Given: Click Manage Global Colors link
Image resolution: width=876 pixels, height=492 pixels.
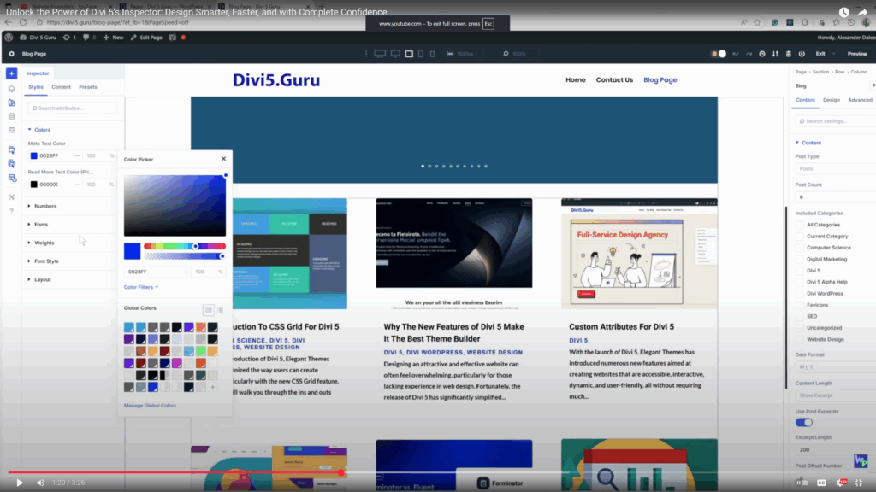Looking at the screenshot, I should [150, 406].
